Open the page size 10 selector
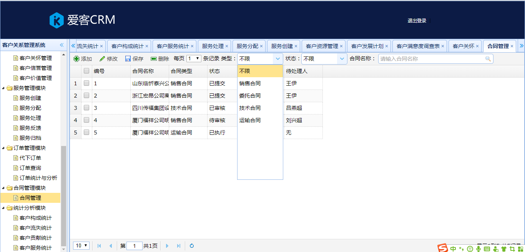This screenshot has height=252, width=525. pos(82,246)
